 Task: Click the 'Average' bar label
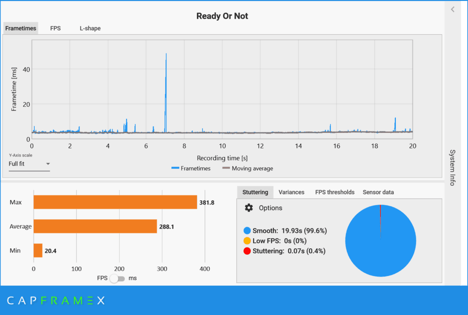pos(21,226)
